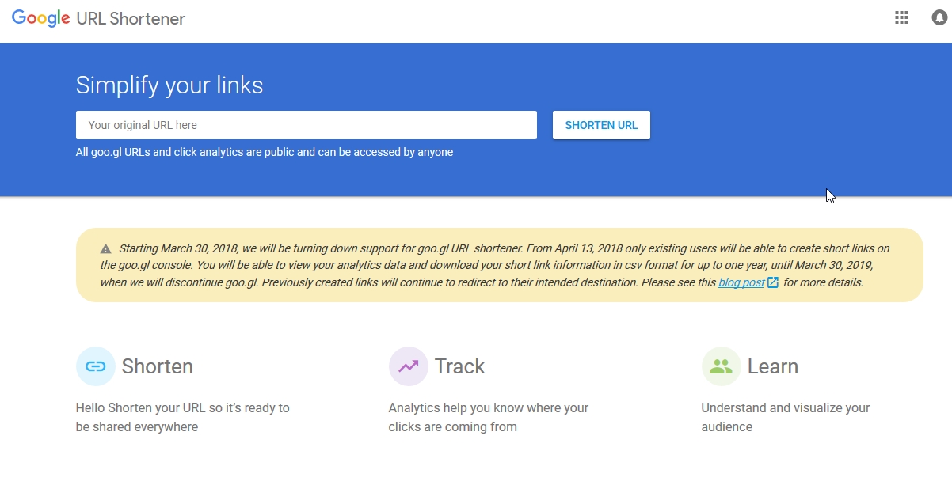
Task: Click the 'Learn' heading text
Action: tap(773, 366)
